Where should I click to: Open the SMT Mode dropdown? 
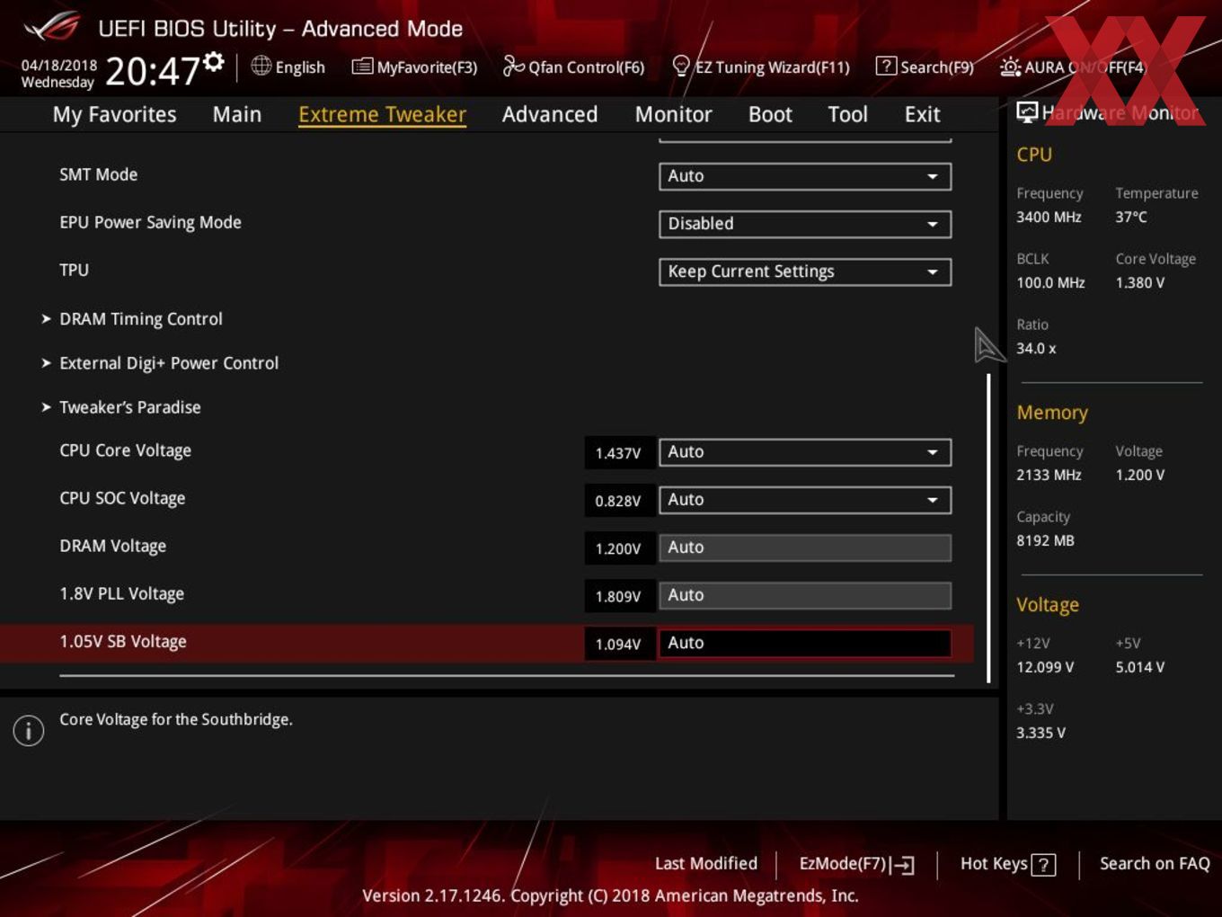[805, 176]
